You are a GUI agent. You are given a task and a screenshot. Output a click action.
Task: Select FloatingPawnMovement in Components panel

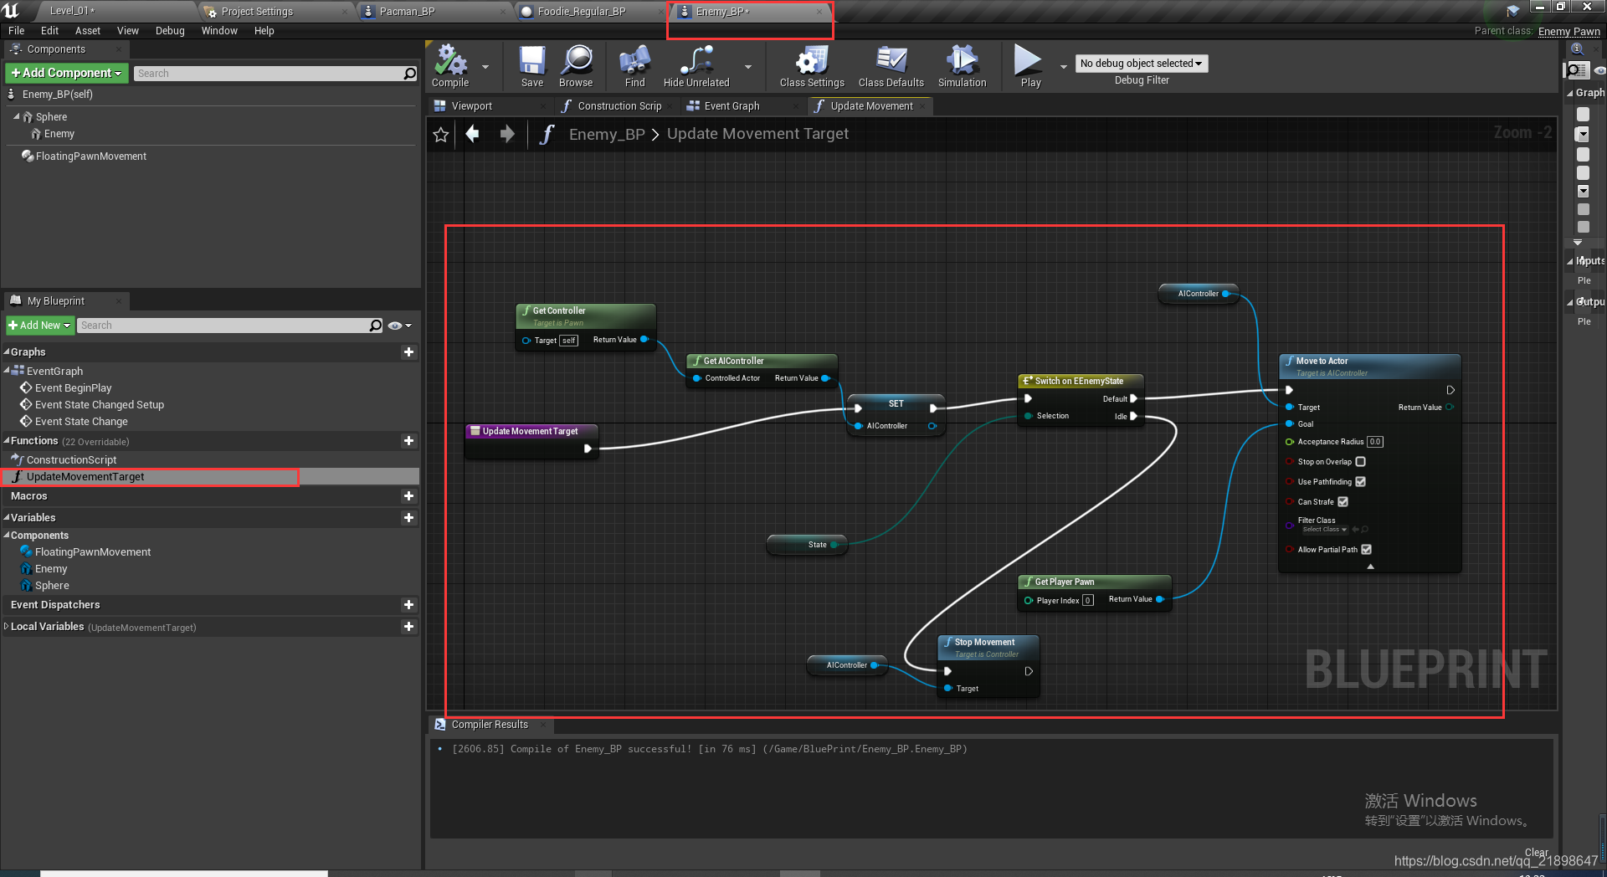[90, 156]
